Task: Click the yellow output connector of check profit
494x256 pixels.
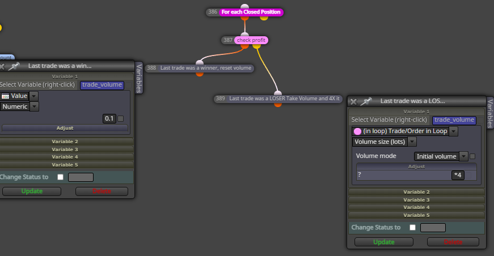Action: 256,46
